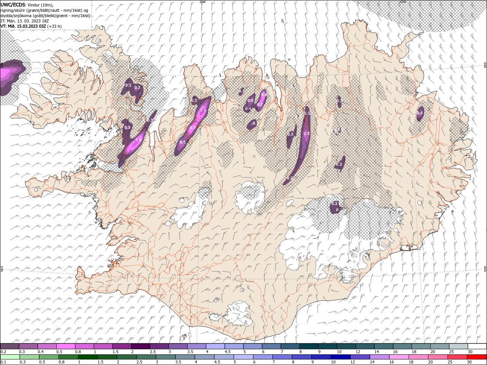Click the '1.0' precipitation value on the map

point(138,140)
